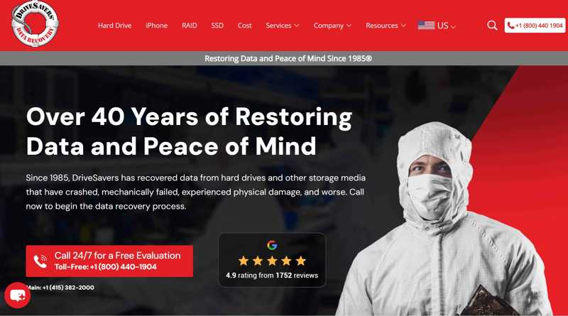Click the US flag icon
The height and width of the screenshot is (316, 568).
[x=426, y=26]
